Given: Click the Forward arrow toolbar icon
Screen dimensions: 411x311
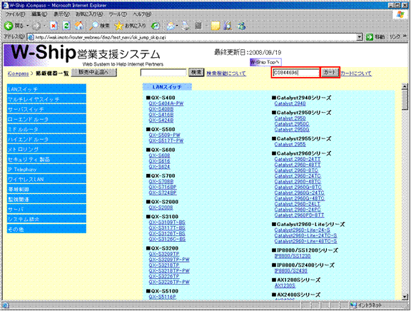Looking at the screenshot, I should click(36, 26).
